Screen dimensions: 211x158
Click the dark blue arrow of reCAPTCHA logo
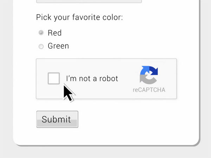[x=154, y=71]
